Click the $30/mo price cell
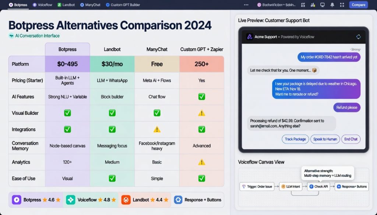The image size is (377, 215). click(112, 64)
